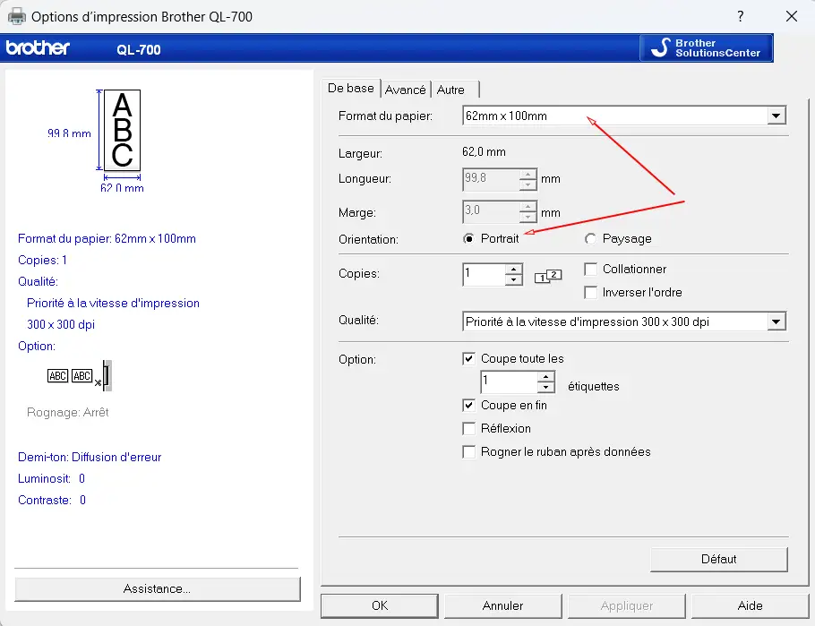Decrease the Longueur value
This screenshot has height=626, width=815.
point(528,184)
